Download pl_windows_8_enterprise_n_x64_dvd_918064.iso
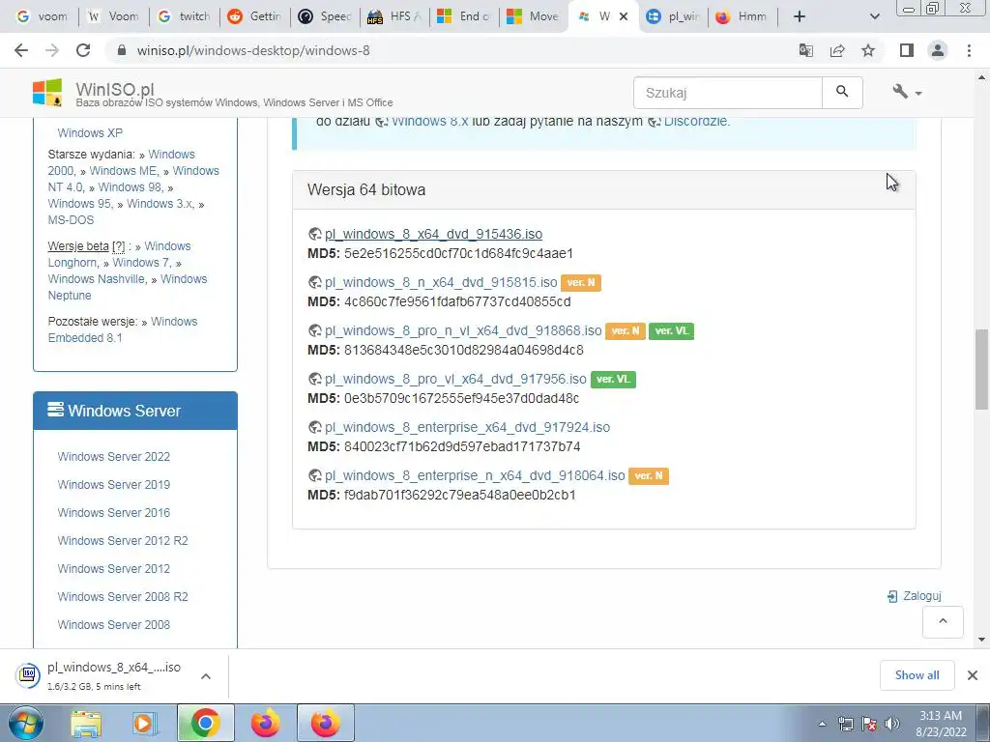Viewport: 990px width, 742px height. pos(475,475)
